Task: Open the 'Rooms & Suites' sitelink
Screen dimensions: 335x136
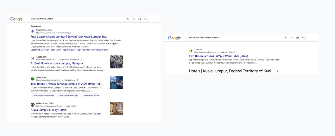Action: (69, 50)
